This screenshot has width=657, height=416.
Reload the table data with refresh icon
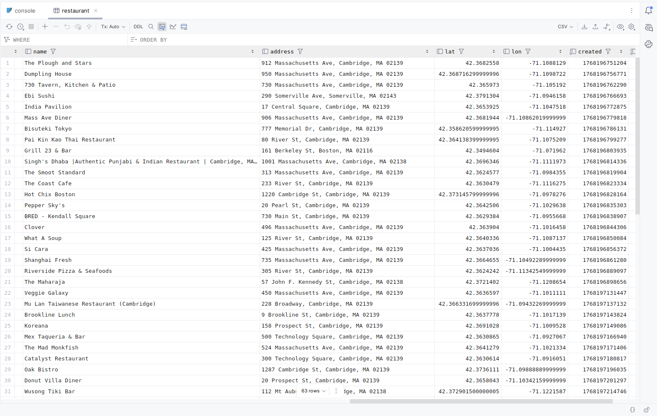(9, 27)
